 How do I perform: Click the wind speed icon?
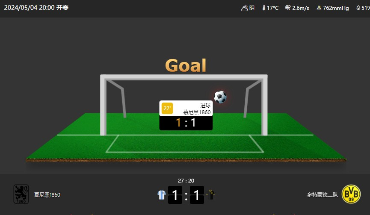[x=287, y=8]
